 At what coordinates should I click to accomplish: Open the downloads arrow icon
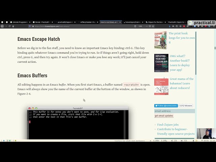pos(169,26)
